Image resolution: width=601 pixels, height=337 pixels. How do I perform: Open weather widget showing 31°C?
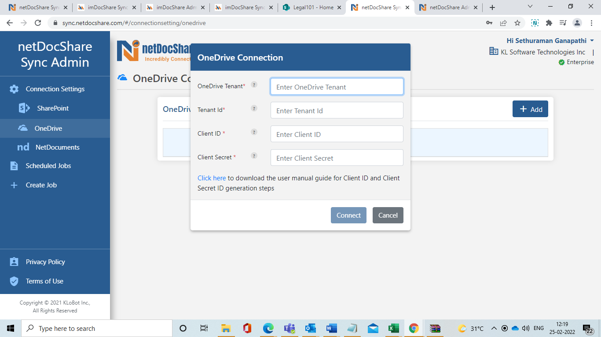471,328
